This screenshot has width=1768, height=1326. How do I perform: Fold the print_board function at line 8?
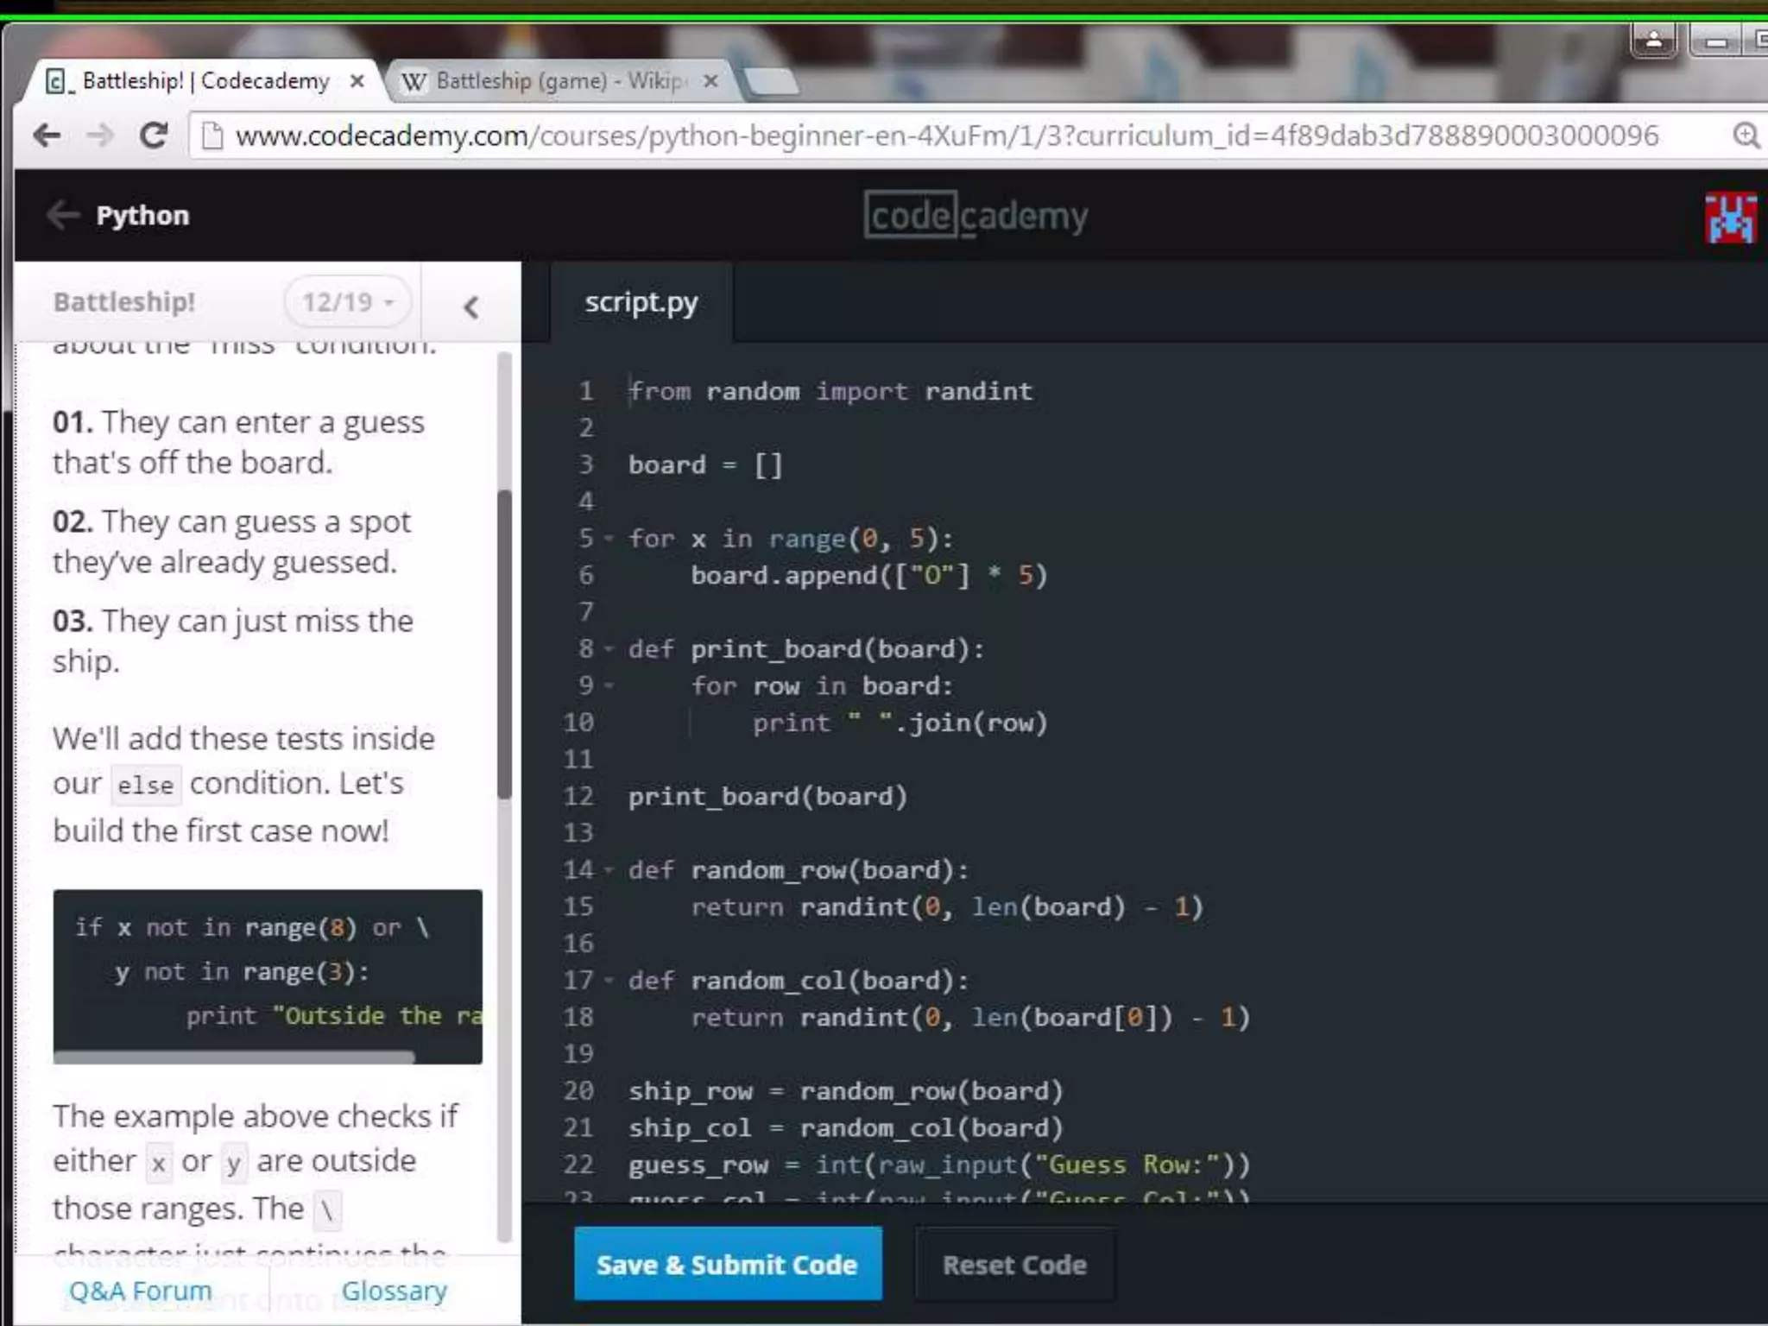click(x=609, y=649)
